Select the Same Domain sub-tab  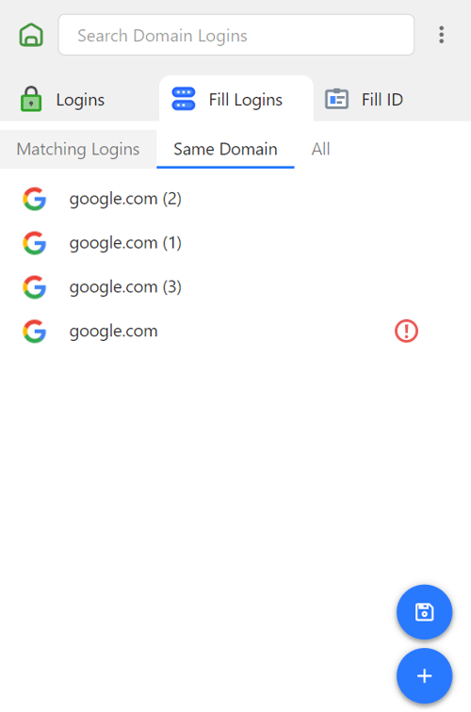coord(225,150)
